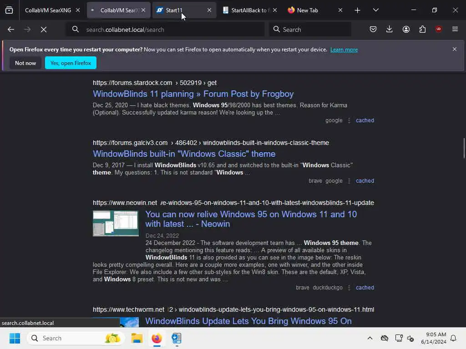This screenshot has height=349, width=466.
Task: Open cached link for galciv3 forum result
Action: [365, 181]
